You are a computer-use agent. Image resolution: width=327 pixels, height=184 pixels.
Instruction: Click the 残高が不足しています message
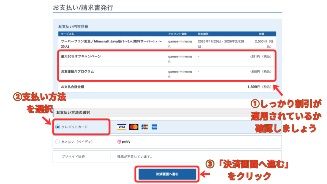coord(134,157)
